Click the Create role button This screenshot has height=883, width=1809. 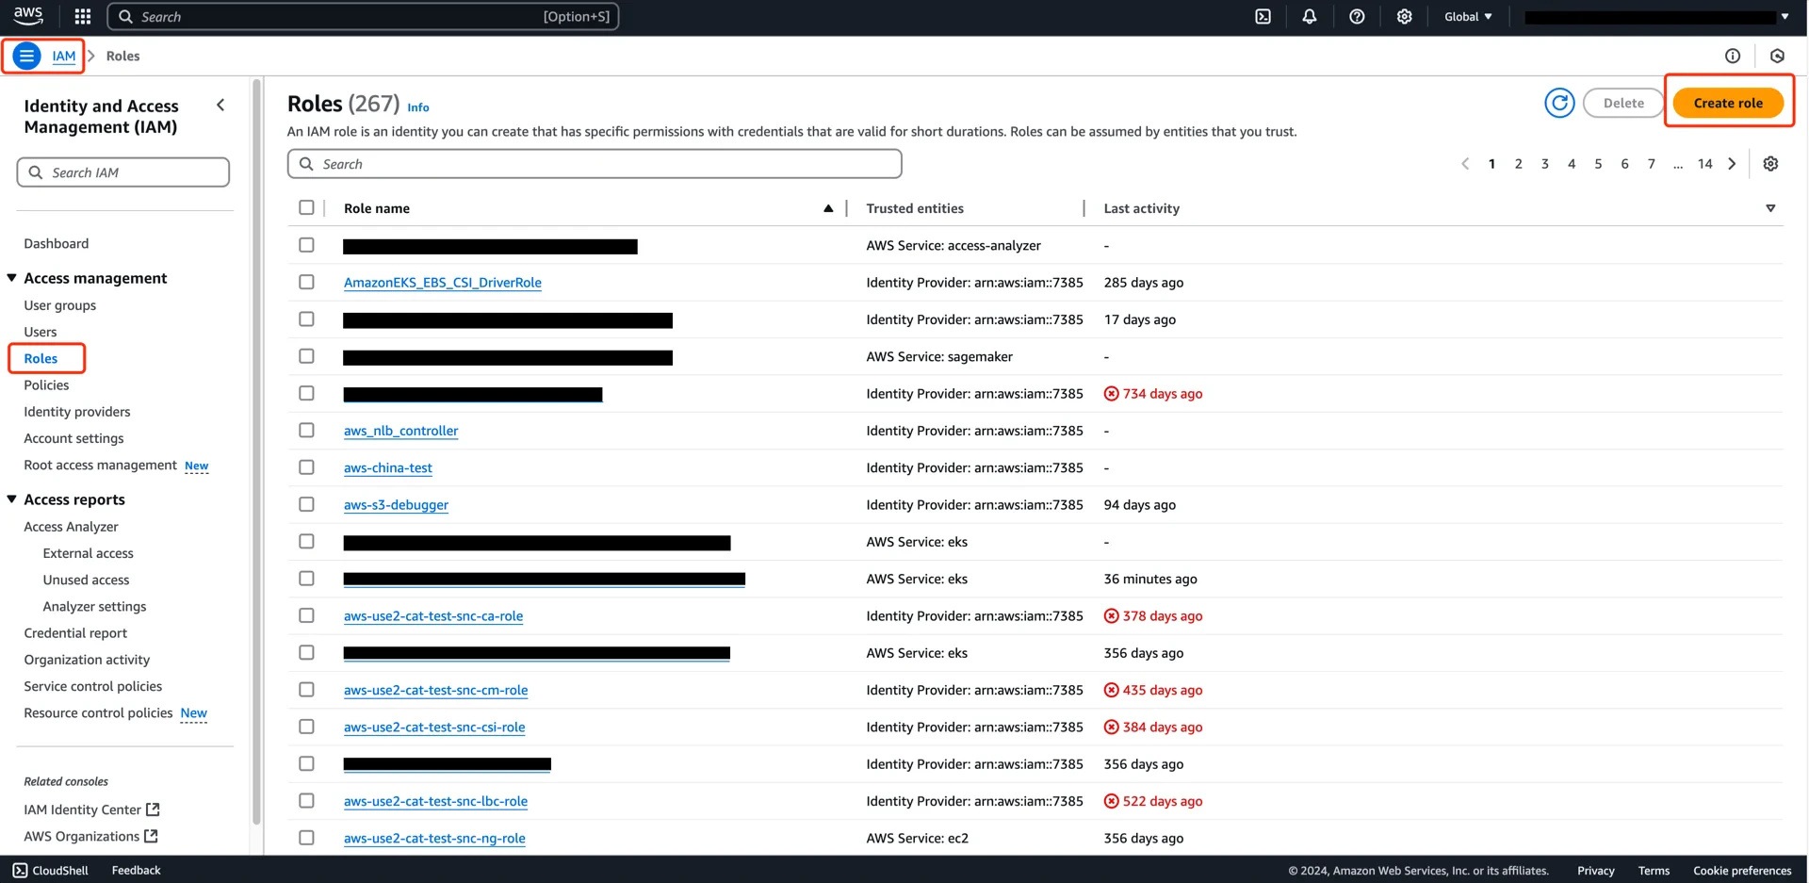(x=1728, y=103)
